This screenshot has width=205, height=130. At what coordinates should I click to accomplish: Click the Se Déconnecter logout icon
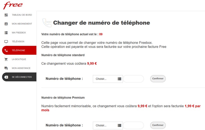point(6,77)
